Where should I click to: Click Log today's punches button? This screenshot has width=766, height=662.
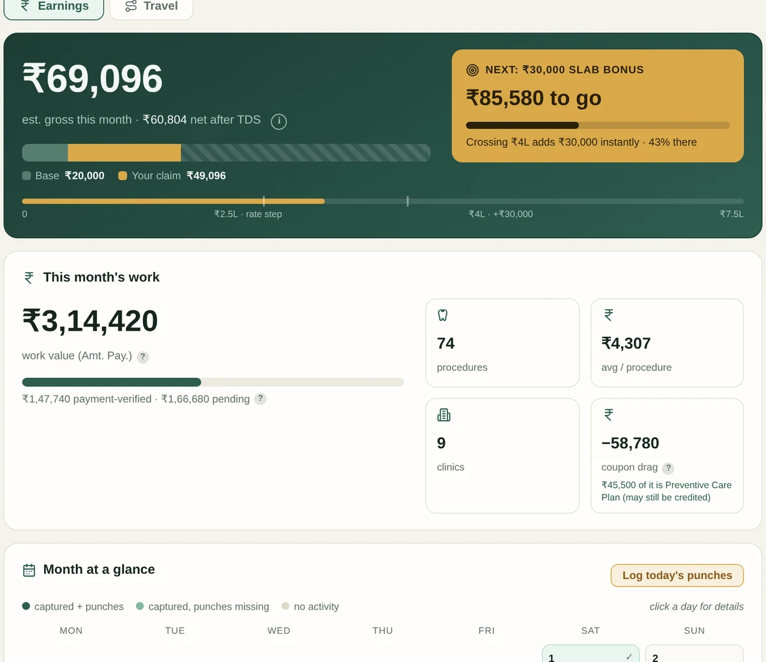coord(677,575)
